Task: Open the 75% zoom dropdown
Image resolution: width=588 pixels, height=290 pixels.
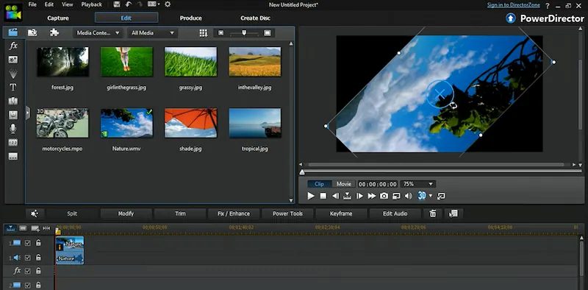Action: pyautogui.click(x=418, y=184)
